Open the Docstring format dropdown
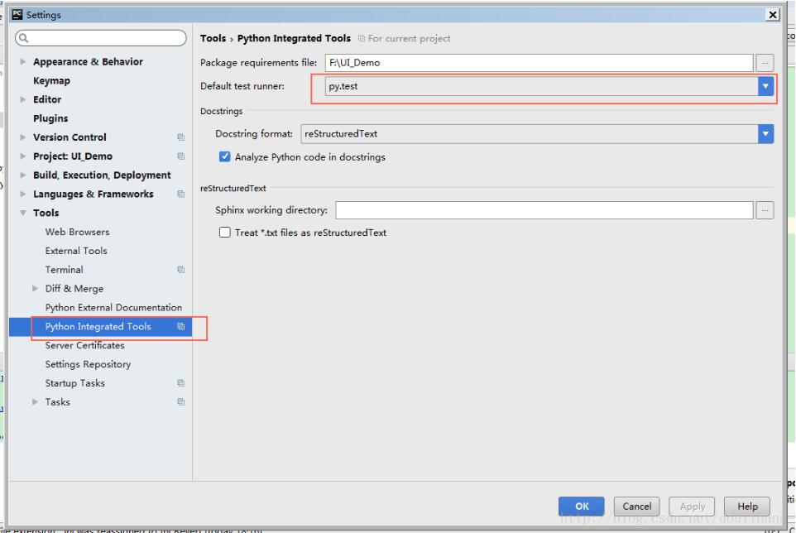Image resolution: width=796 pixels, height=533 pixels. [765, 133]
